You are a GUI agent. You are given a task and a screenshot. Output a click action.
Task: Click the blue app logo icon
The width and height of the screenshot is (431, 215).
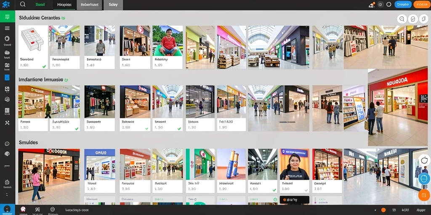tap(6, 5)
